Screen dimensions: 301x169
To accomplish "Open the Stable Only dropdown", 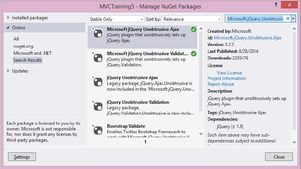I will [x=116, y=19].
